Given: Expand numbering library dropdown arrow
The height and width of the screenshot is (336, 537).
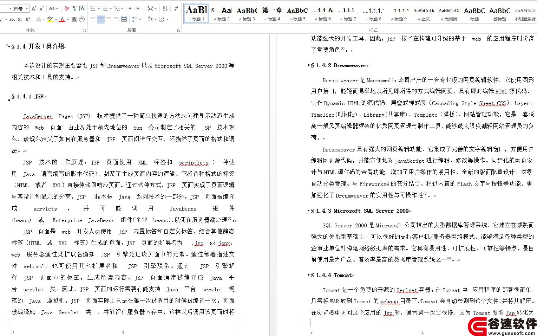Looking at the screenshot, I should [x=111, y=8].
